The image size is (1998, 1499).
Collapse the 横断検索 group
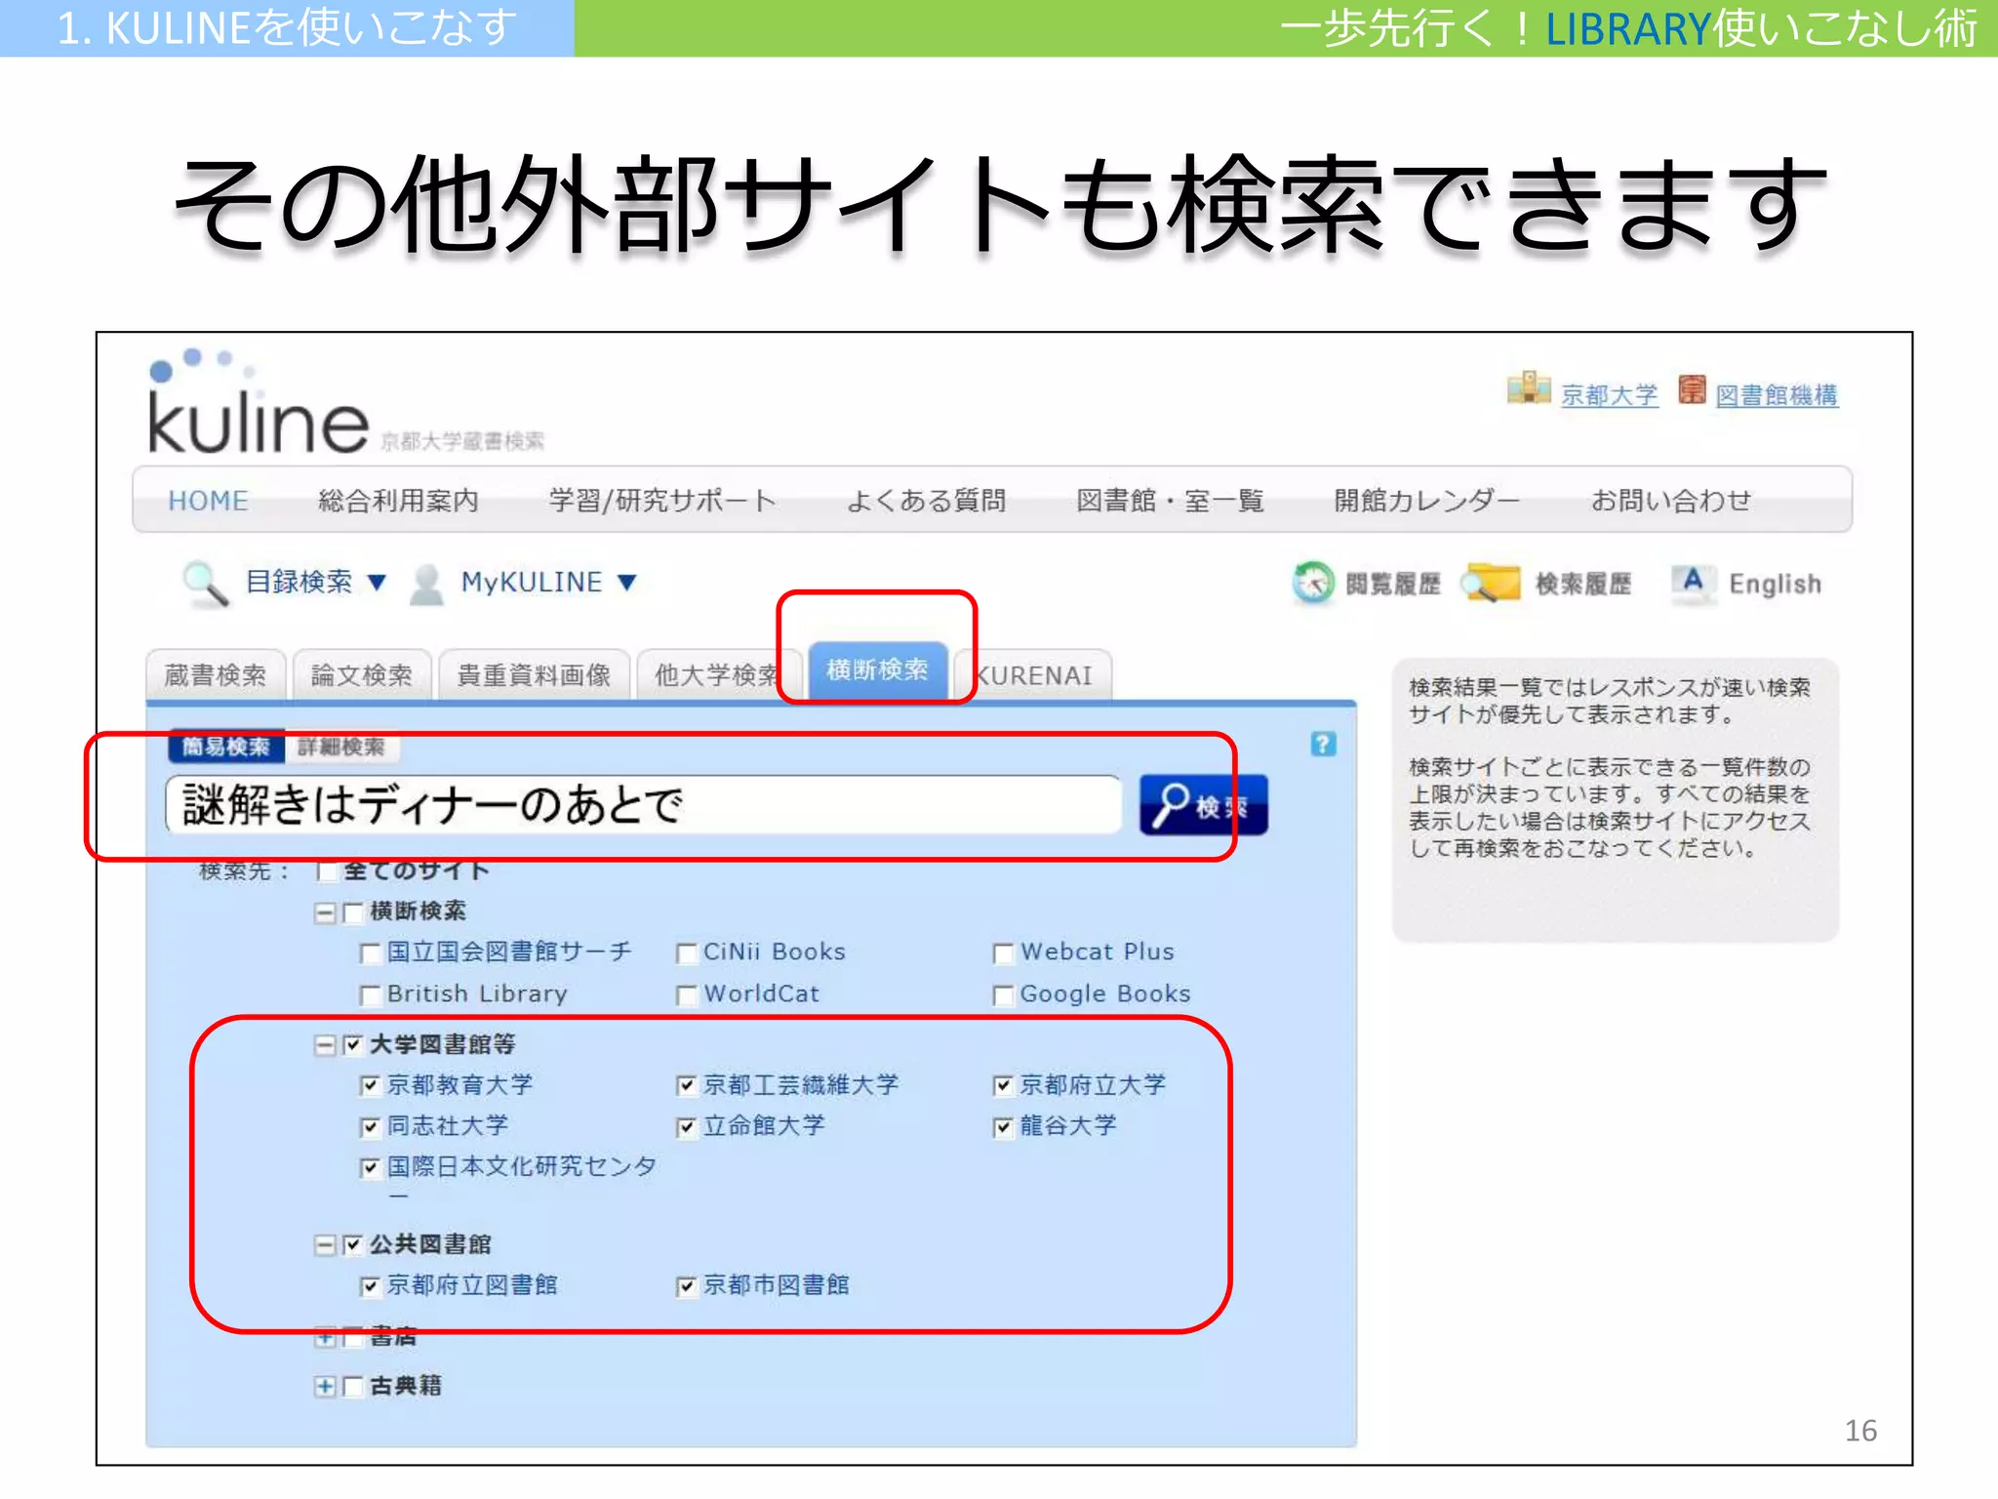(325, 913)
